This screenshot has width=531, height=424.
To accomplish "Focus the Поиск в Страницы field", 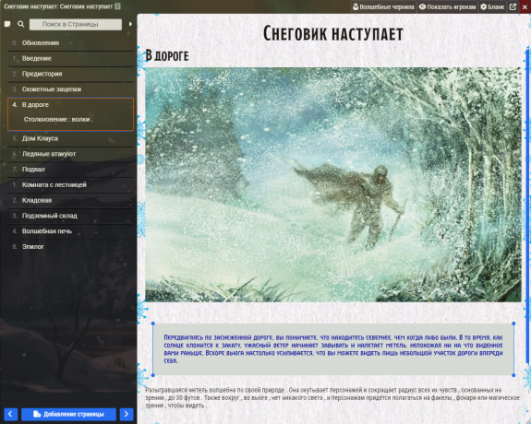I will coord(76,24).
